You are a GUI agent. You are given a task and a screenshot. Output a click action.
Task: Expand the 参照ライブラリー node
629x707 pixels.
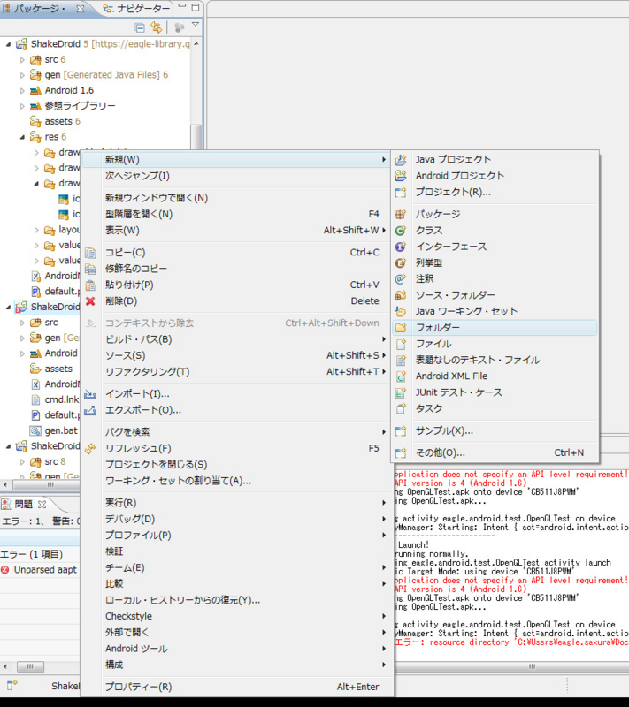pyautogui.click(x=22, y=106)
